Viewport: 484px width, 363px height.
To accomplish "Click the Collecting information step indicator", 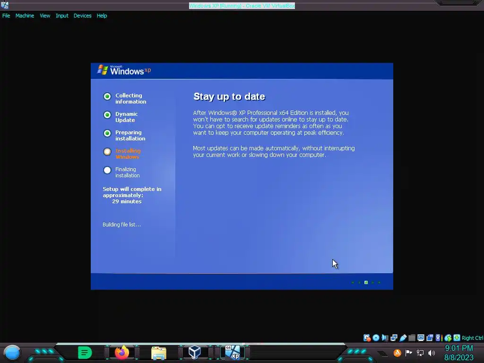I will click(107, 96).
